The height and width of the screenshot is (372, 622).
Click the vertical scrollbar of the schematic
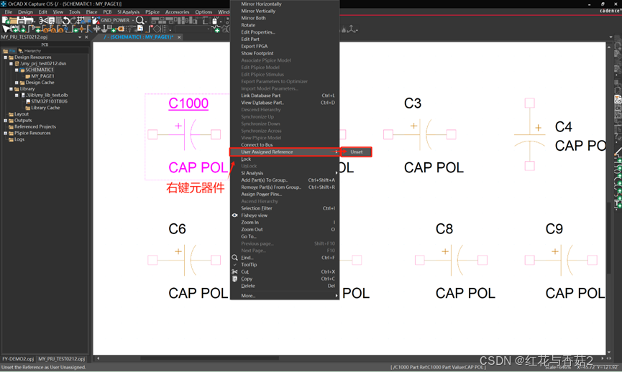coord(609,238)
